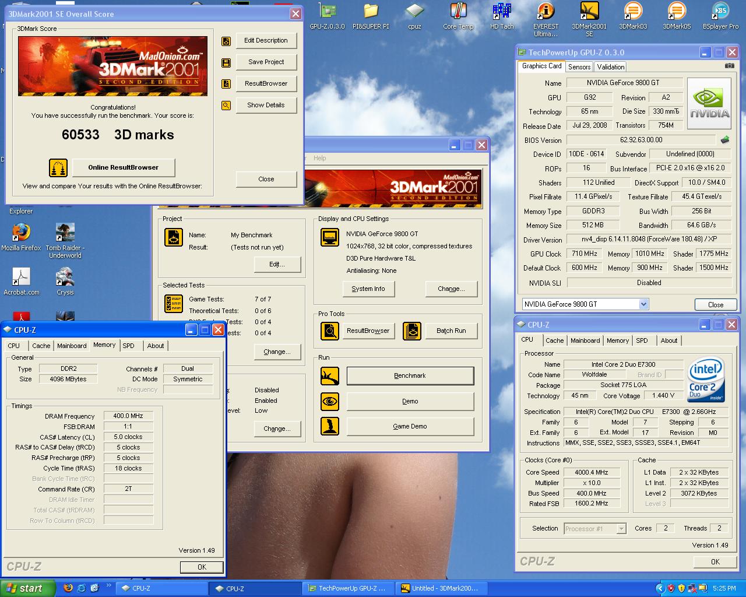The height and width of the screenshot is (597, 746).
Task: Click OK button in left CPU-Z
Action: pyautogui.click(x=202, y=567)
